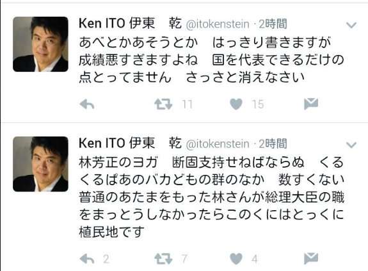Screen dimensions: 368x271
Task: Open first tweet text starting with あべとかあそうとか
Action: click(211, 60)
